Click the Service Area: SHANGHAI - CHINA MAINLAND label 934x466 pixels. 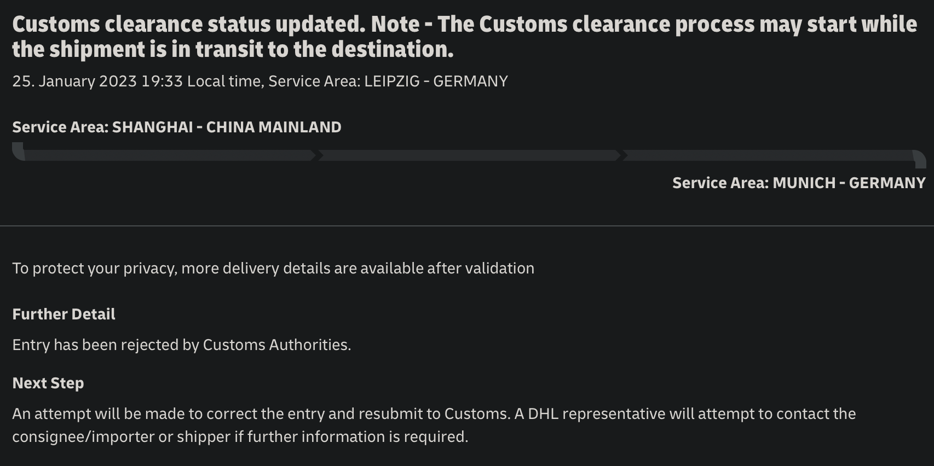tap(177, 127)
